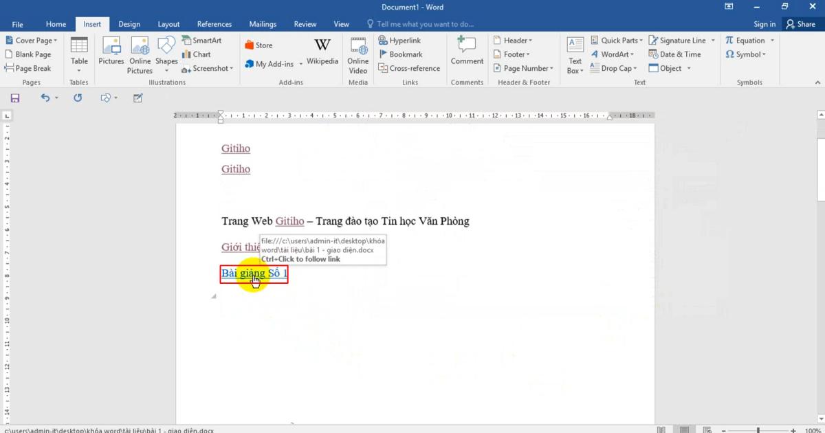Insert a Cross-reference

click(409, 68)
